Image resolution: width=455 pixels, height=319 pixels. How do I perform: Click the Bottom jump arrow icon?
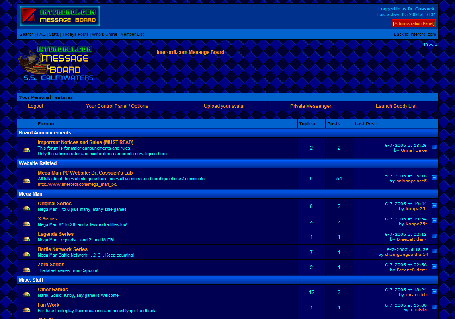coord(430,45)
